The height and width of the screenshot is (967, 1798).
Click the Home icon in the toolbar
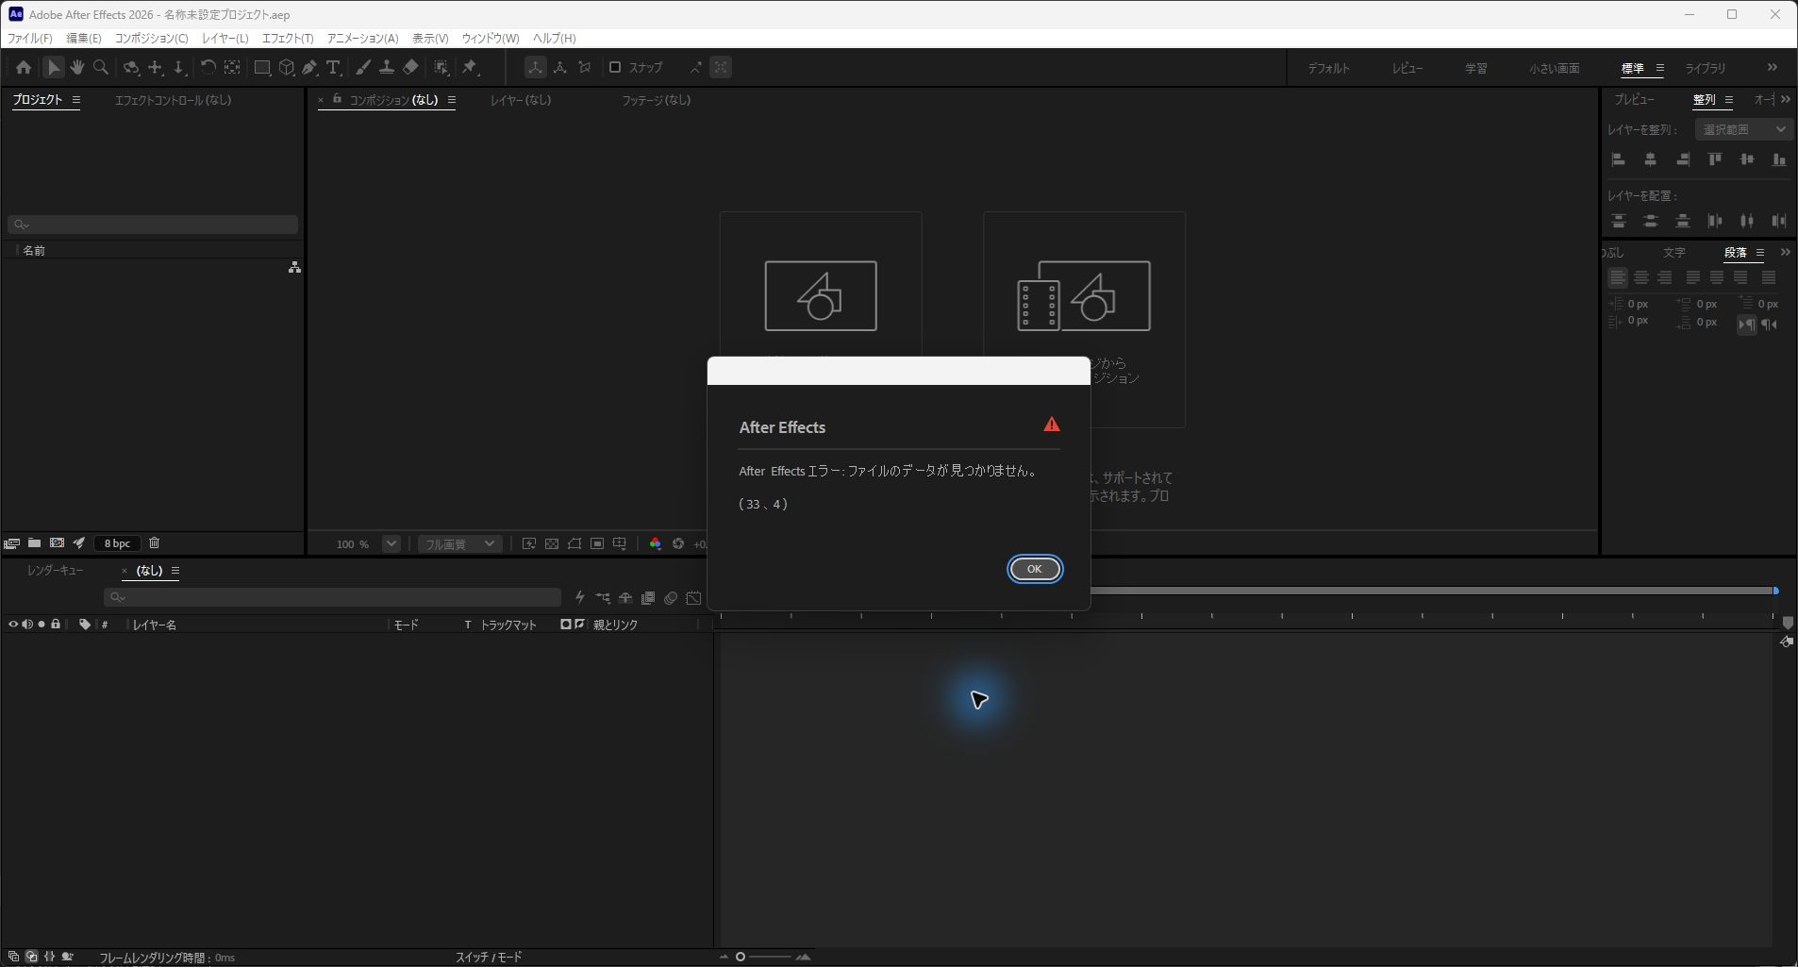(24, 67)
